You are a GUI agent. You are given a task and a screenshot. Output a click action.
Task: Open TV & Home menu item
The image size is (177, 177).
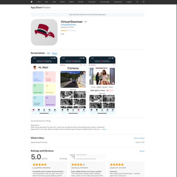(x=92, y=2)
